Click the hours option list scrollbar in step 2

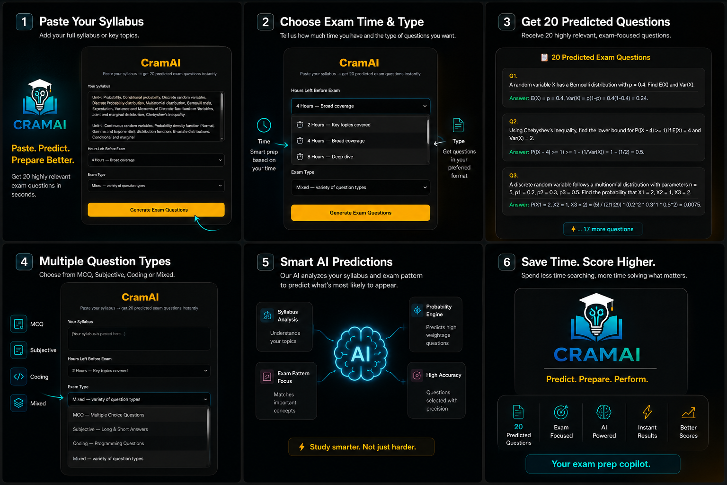(428, 132)
